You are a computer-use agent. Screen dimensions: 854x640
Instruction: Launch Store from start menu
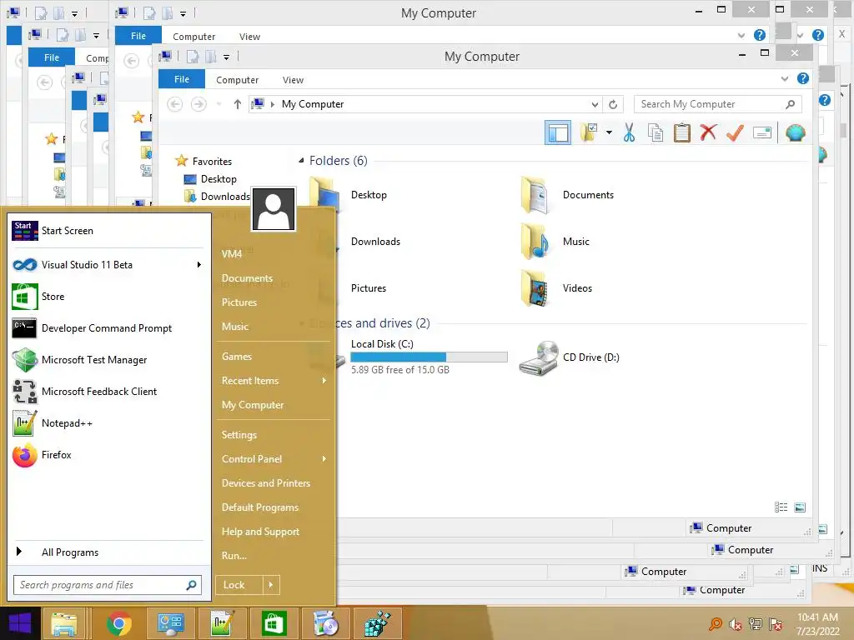pyautogui.click(x=108, y=297)
